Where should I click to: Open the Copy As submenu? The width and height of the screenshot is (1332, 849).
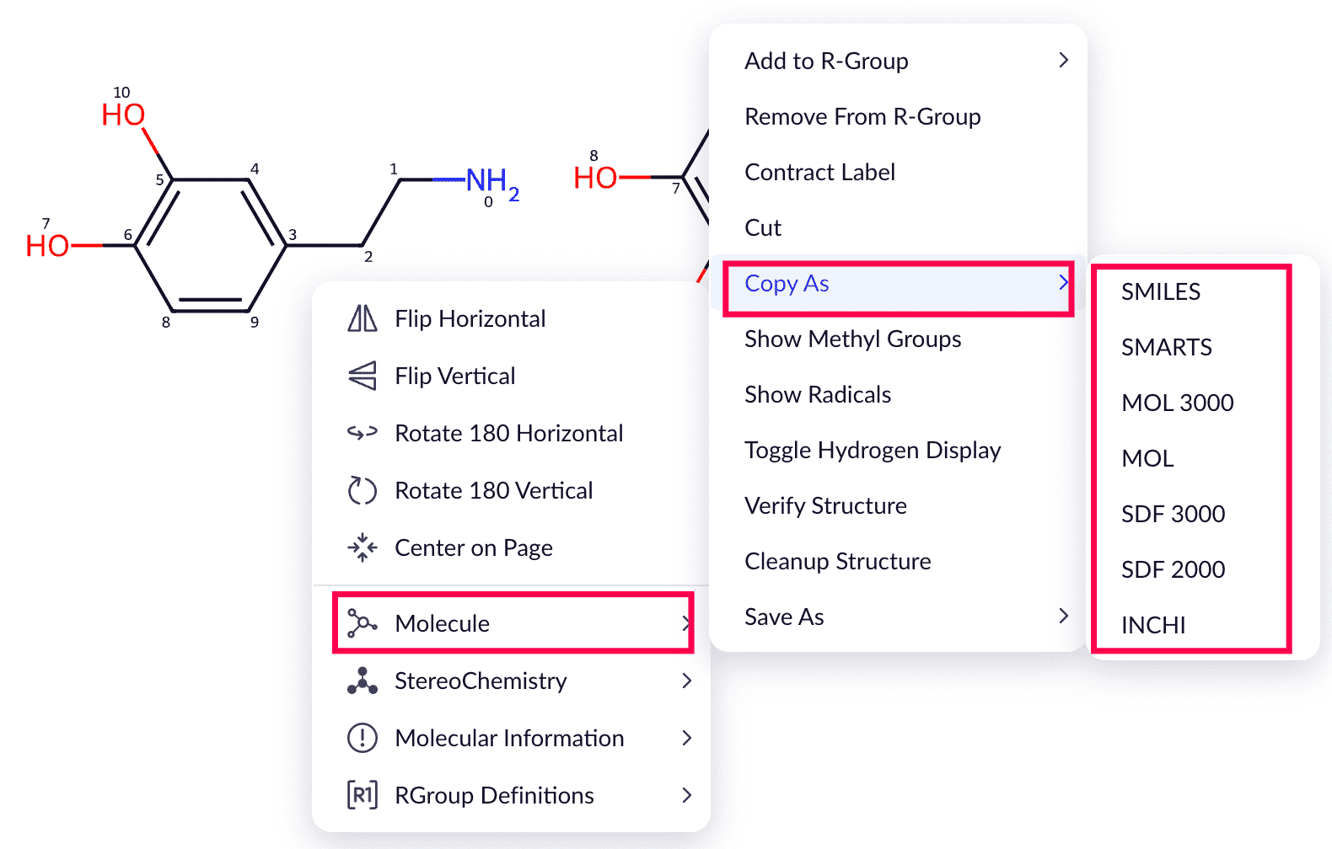coord(898,284)
